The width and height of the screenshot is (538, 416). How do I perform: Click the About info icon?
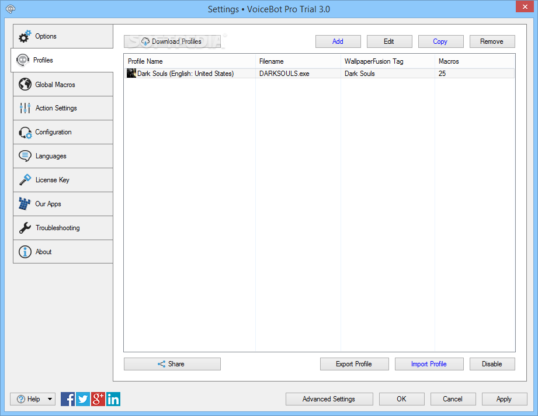[25, 252]
